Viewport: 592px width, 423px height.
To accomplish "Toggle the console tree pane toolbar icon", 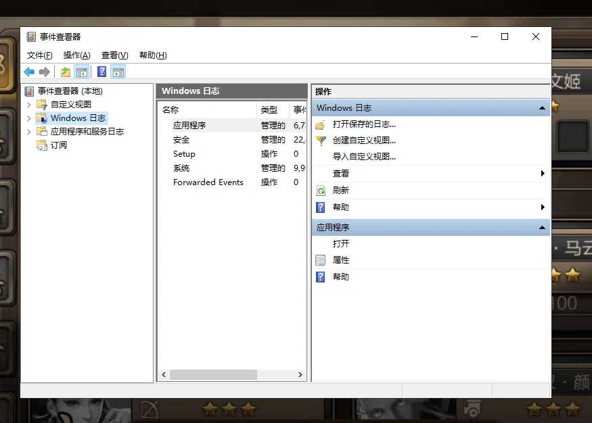I will (x=82, y=72).
